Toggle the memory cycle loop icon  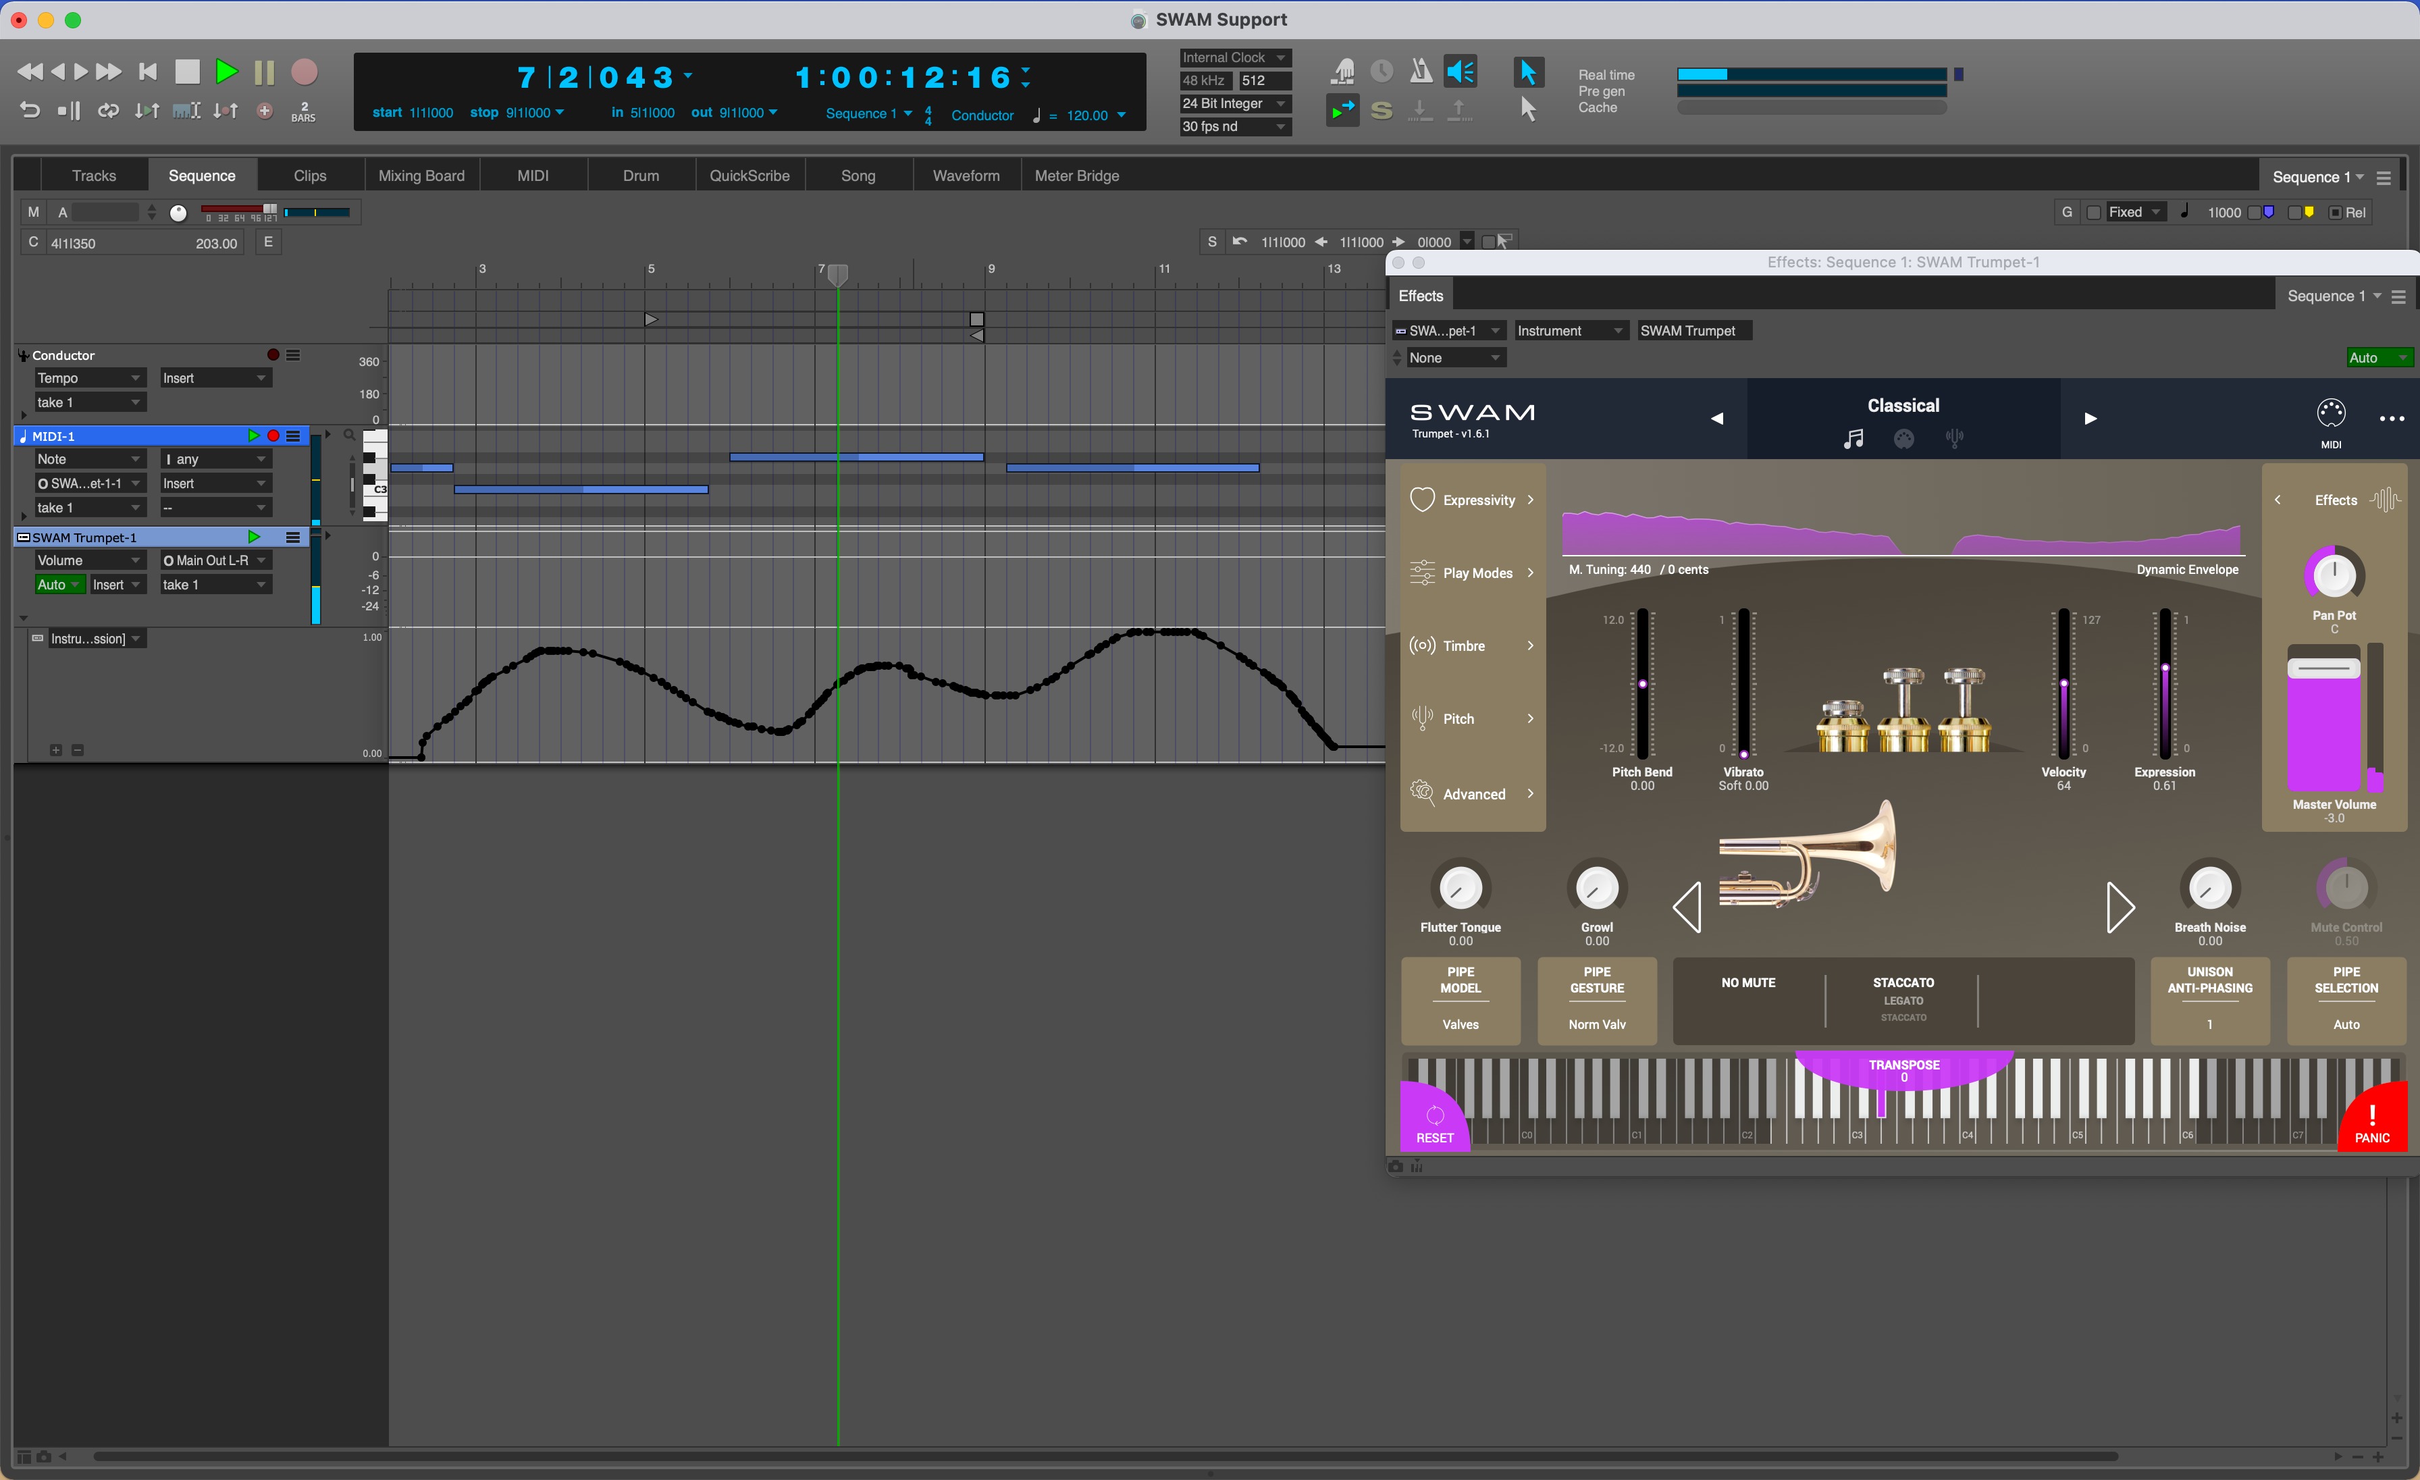(108, 111)
